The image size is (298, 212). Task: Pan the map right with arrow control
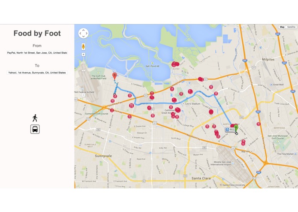(x=87, y=33)
